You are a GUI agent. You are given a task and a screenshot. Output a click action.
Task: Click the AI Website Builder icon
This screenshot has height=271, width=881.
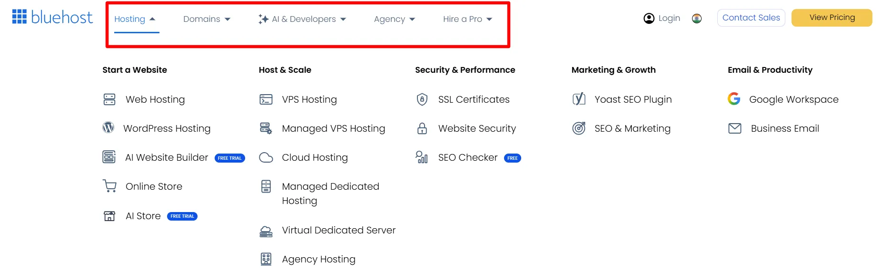pos(109,157)
